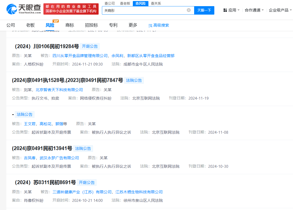This screenshot has height=210, width=293.
Task: Clear the search box with X icon
Action: (x=189, y=10)
